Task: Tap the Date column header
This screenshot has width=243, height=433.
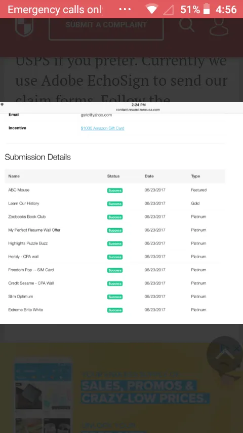Action: [149, 176]
